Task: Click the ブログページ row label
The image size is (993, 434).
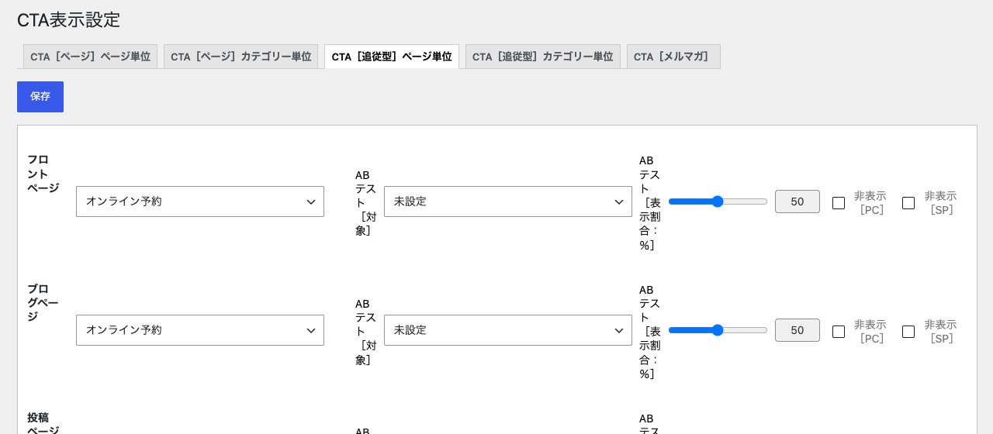Action: coord(43,302)
